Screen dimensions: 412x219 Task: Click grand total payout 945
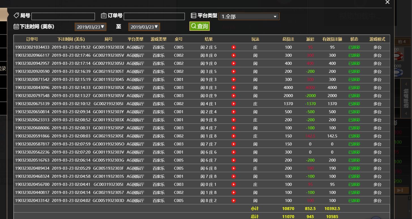click(x=310, y=217)
